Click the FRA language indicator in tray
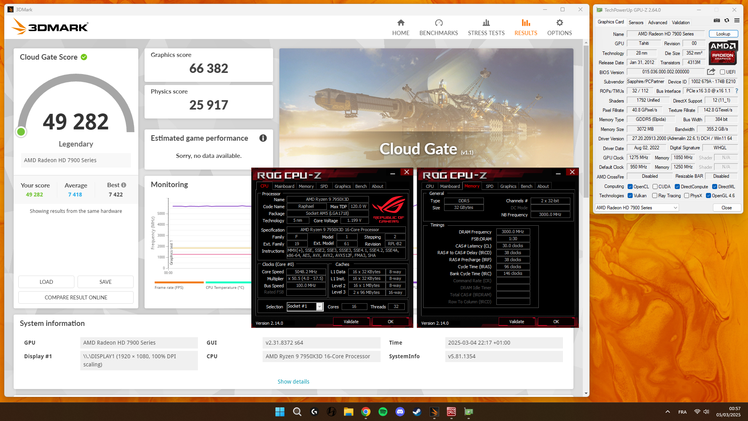The image size is (748, 421). click(x=682, y=412)
